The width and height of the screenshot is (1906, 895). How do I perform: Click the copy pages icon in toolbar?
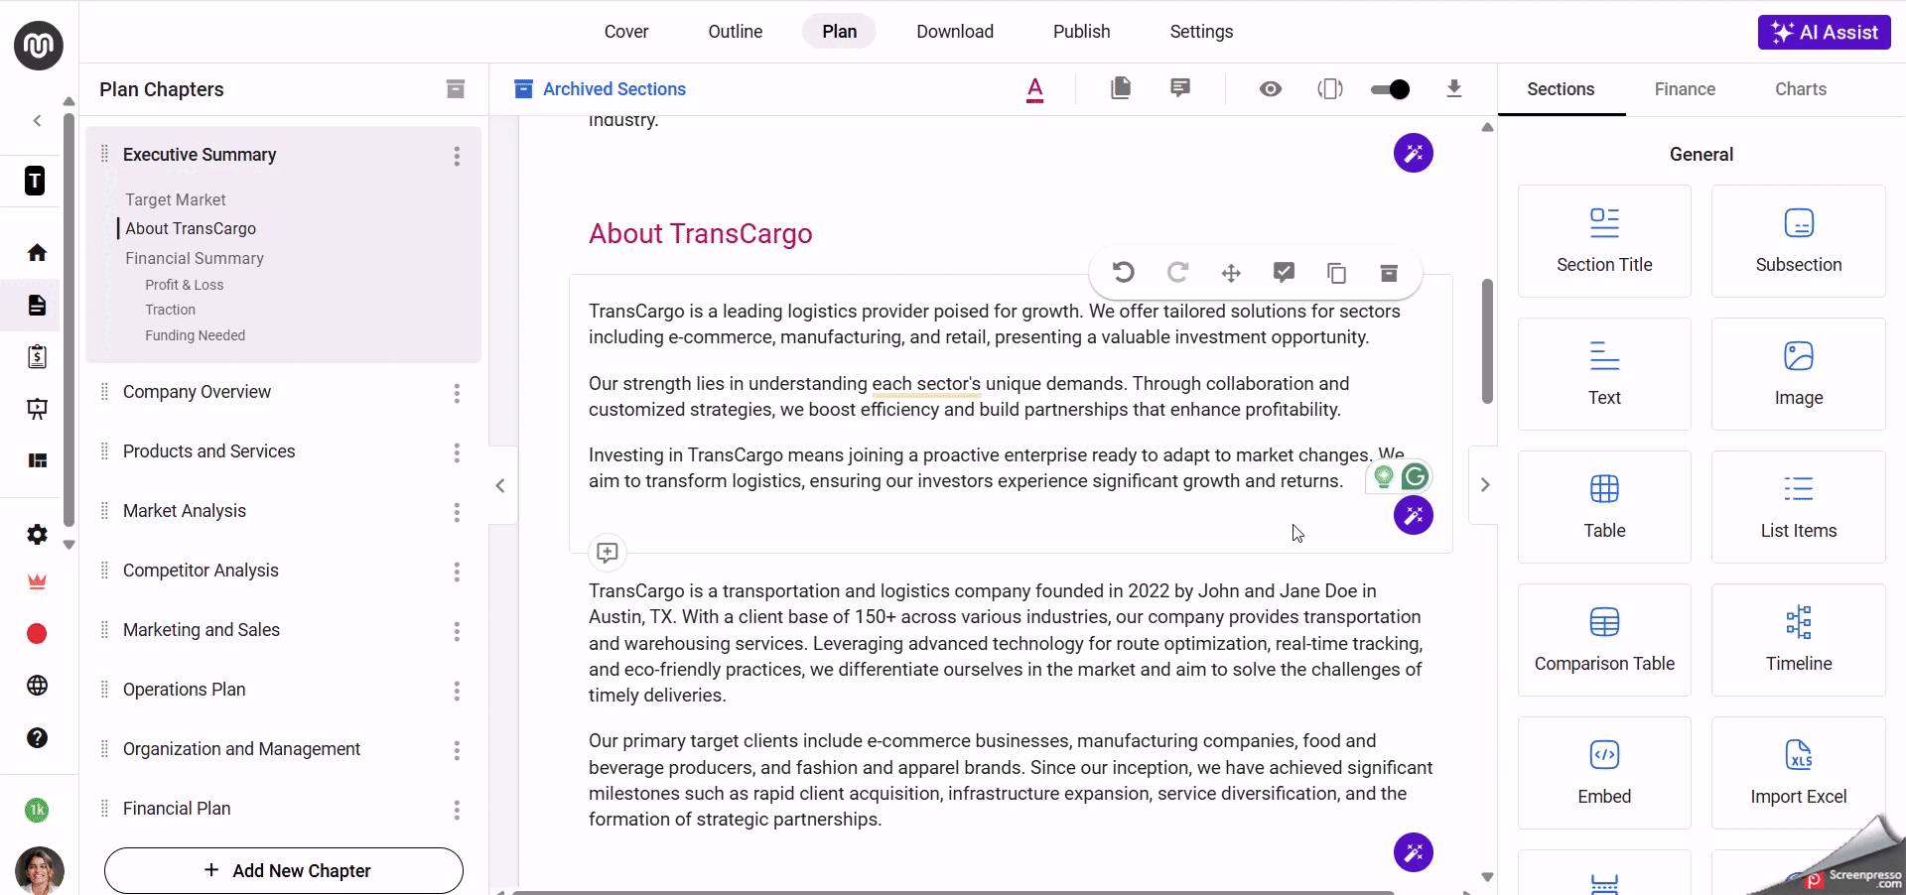tap(1121, 88)
